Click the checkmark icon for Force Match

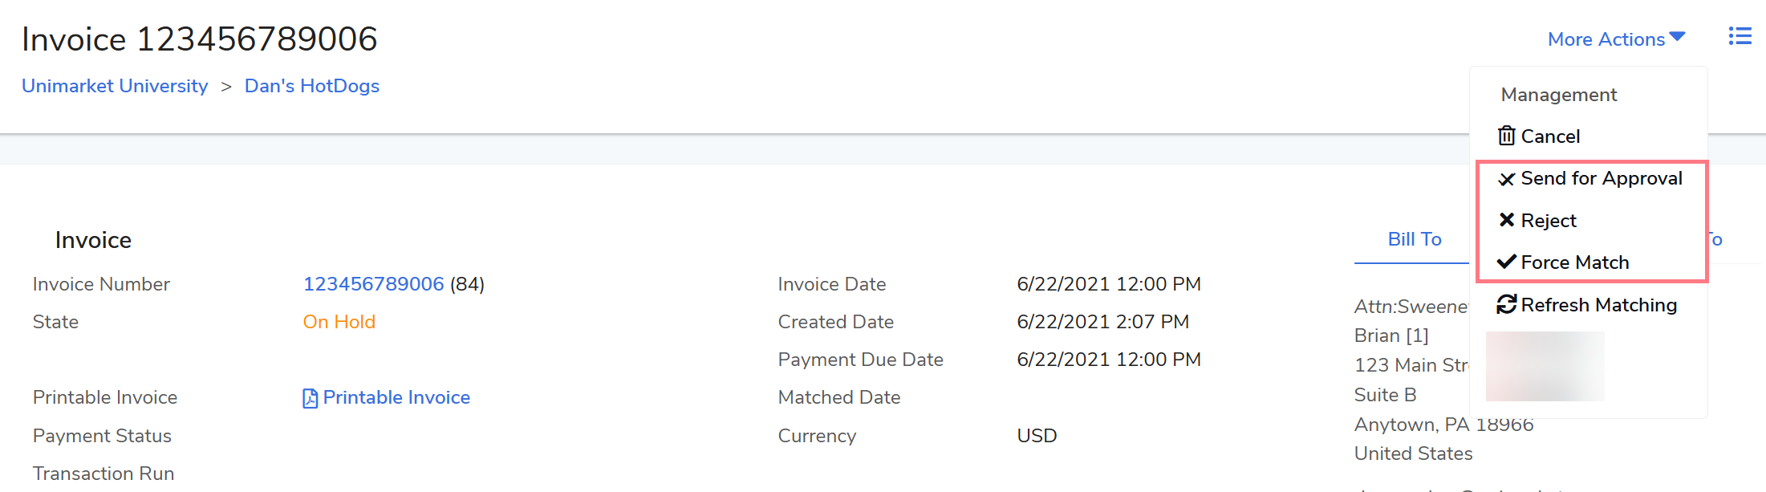pos(1507,262)
